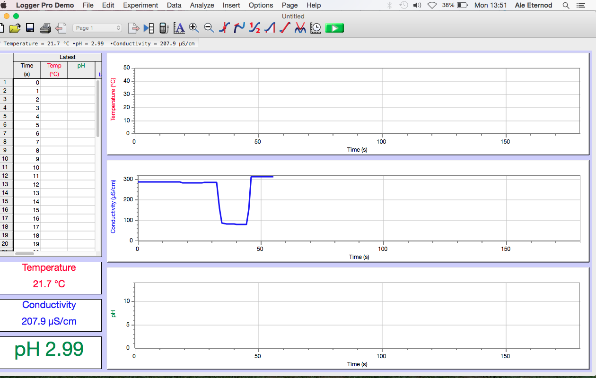Viewport: 596px width, 378px height.
Task: Click the Open file folder icon
Action: [x=15, y=28]
